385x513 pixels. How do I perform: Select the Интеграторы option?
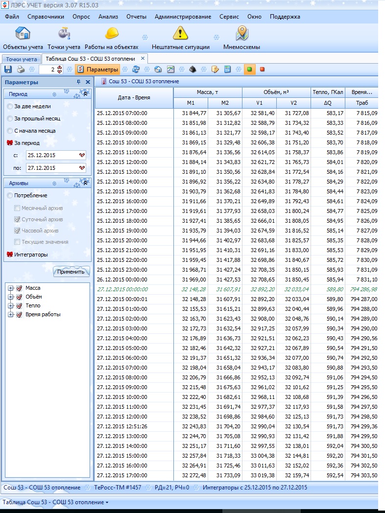[x=10, y=255]
